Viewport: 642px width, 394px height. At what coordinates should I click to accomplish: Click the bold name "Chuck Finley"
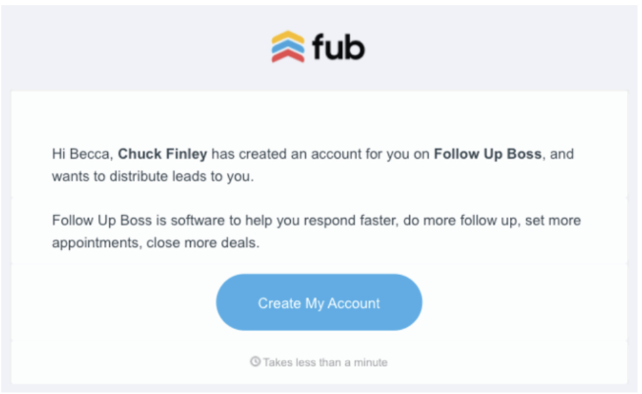pyautogui.click(x=162, y=154)
